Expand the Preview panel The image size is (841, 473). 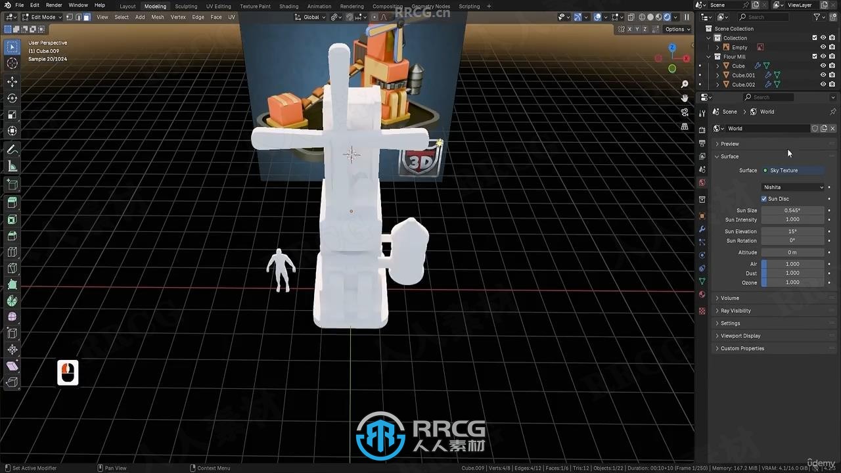point(729,144)
